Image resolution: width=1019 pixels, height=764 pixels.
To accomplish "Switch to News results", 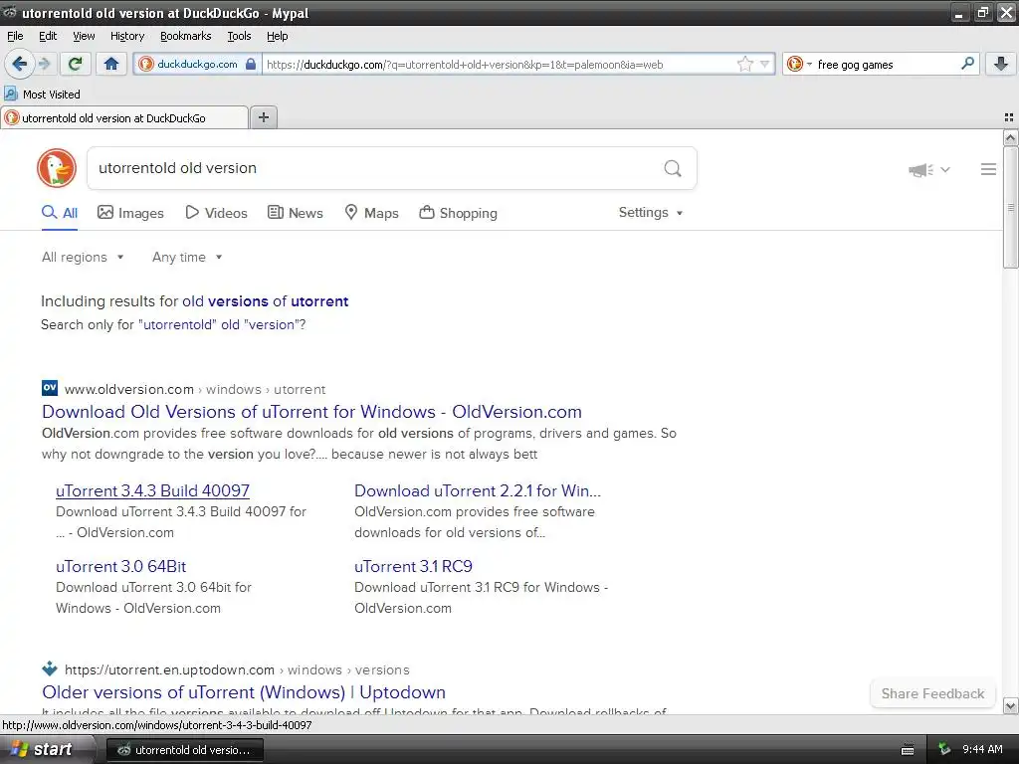I will point(296,213).
